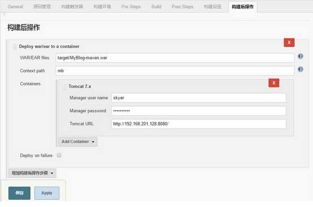This screenshot has height=207, width=313.
Task: Focus the Manager password field
Action: (x=199, y=111)
